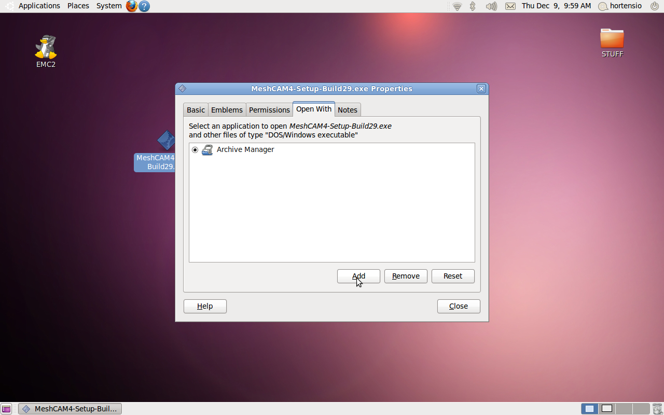Open the Places menu

coord(78,6)
